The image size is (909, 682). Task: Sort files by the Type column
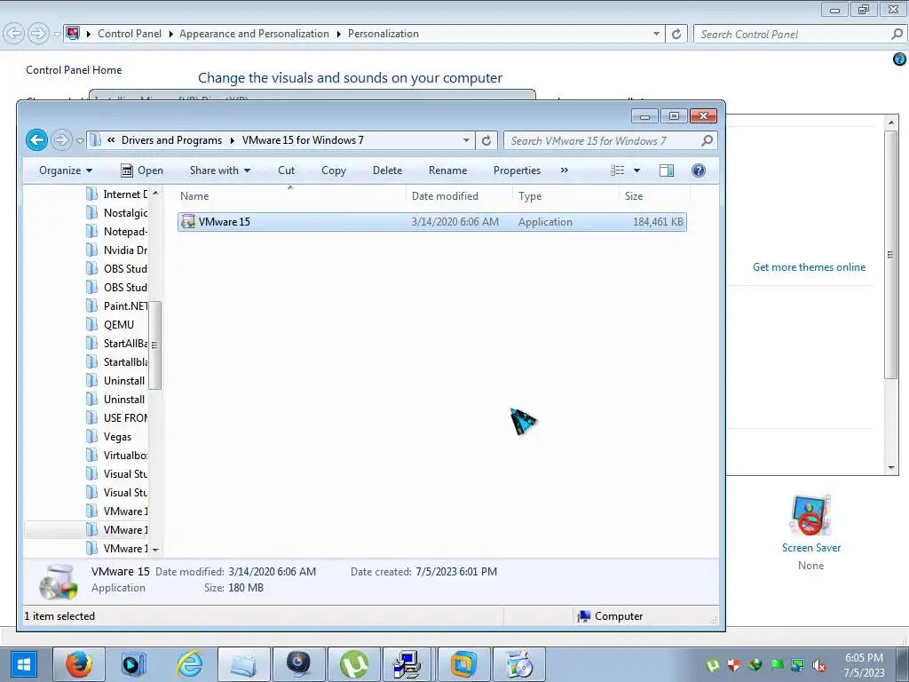click(x=565, y=196)
